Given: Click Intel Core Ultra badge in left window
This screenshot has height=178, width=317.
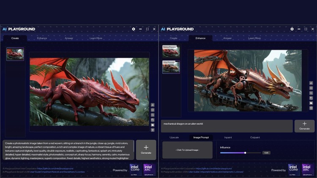Looking at the screenshot, I should pyautogui.click(x=136, y=170).
